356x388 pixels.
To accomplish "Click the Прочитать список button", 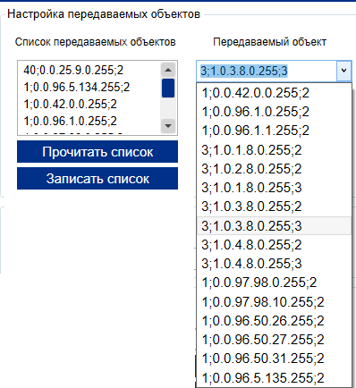I will pyautogui.click(x=97, y=152).
